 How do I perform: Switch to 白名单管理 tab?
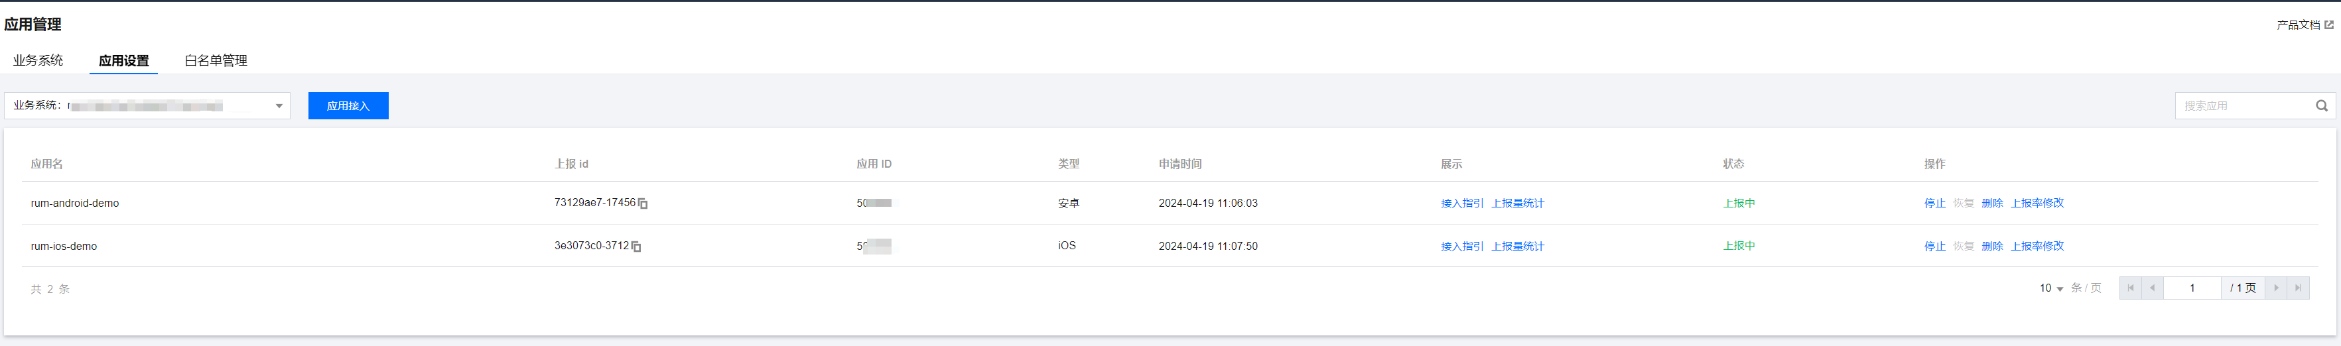pos(216,60)
